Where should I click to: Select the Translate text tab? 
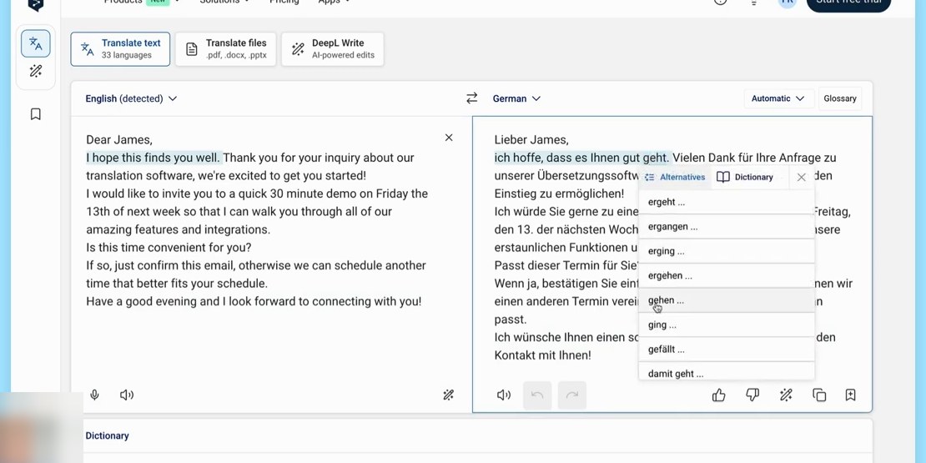coord(120,49)
